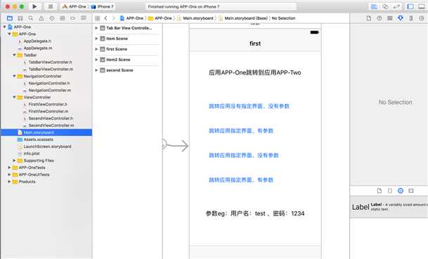Show the Attributes inspector
The width and height of the screenshot is (428, 259).
click(x=401, y=18)
